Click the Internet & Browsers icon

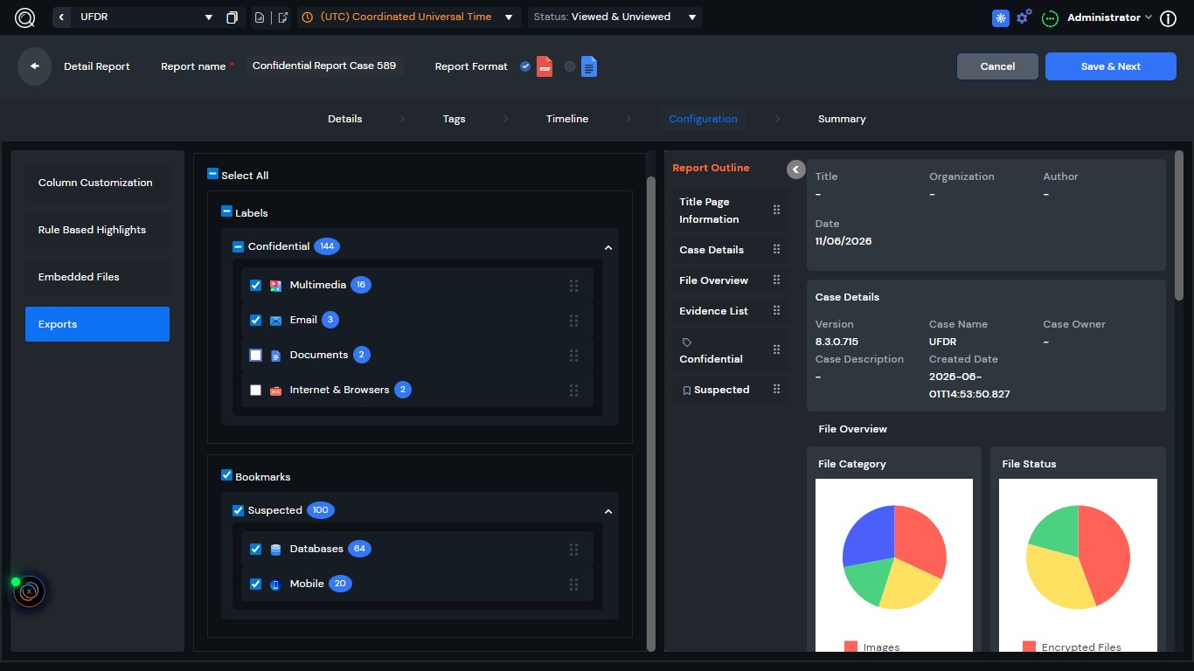tap(275, 391)
